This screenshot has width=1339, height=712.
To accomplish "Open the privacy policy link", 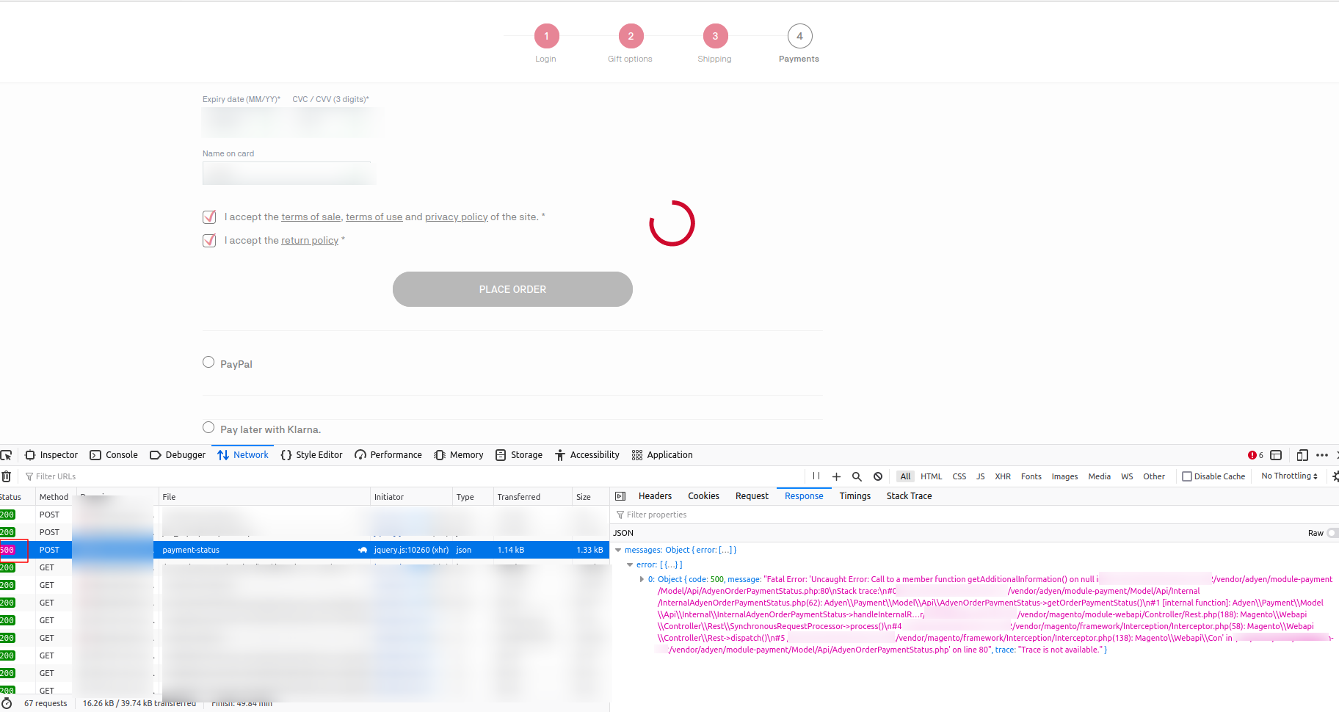I will [456, 217].
